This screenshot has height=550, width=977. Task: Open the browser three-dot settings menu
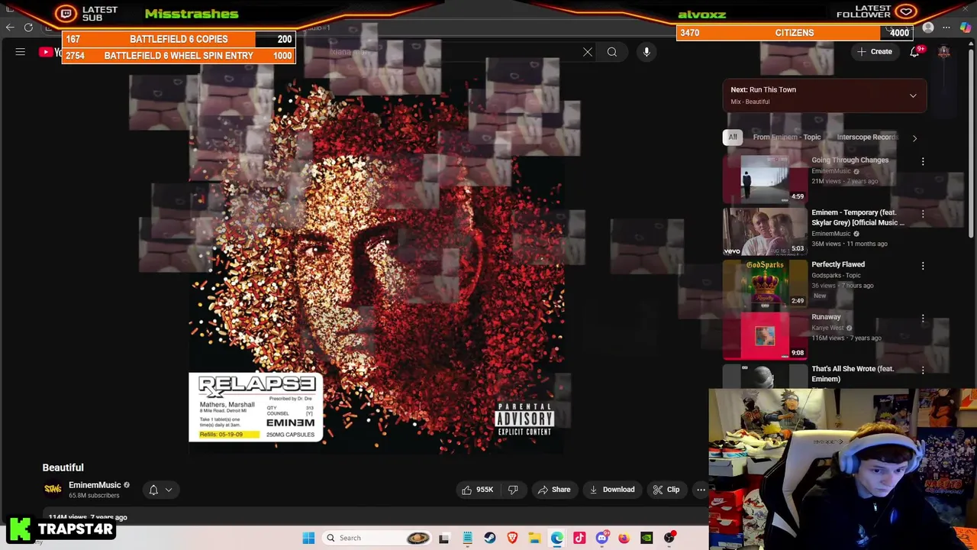946,27
